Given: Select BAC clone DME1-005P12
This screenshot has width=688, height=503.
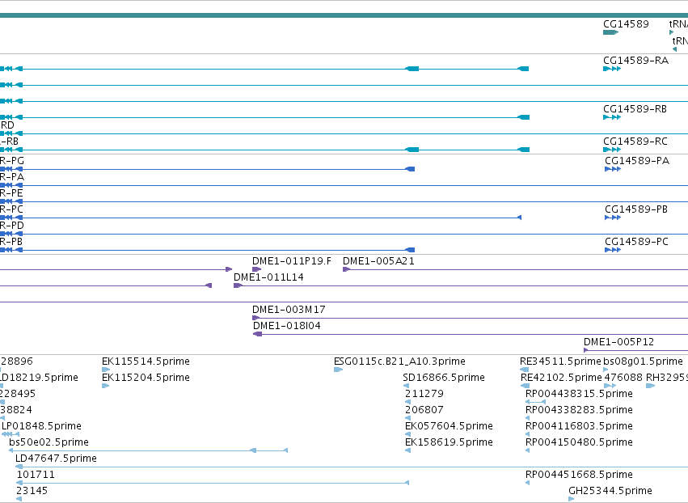Looking at the screenshot, I should click(618, 342).
